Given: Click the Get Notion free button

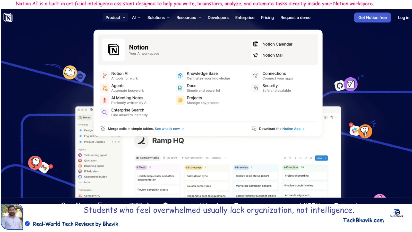Looking at the screenshot, I should [x=372, y=18].
